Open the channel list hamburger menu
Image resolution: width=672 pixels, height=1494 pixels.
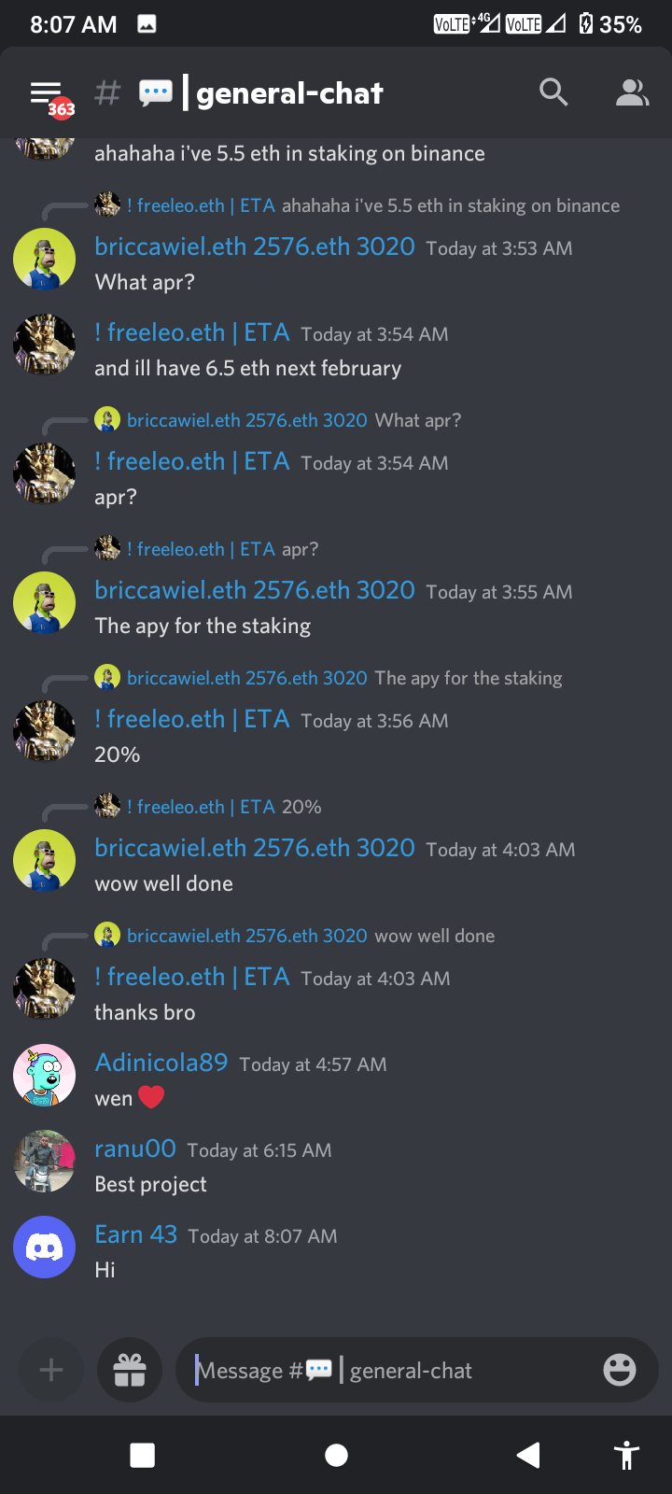click(x=47, y=93)
